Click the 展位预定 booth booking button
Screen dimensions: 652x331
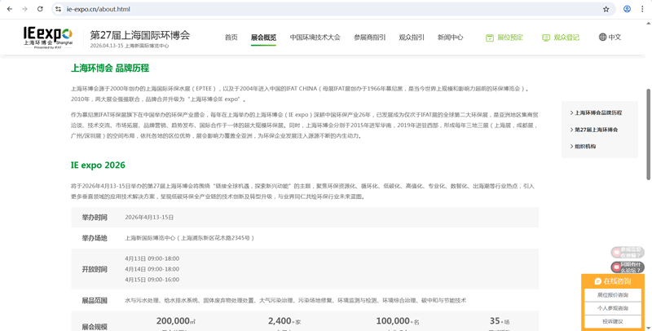pos(504,38)
